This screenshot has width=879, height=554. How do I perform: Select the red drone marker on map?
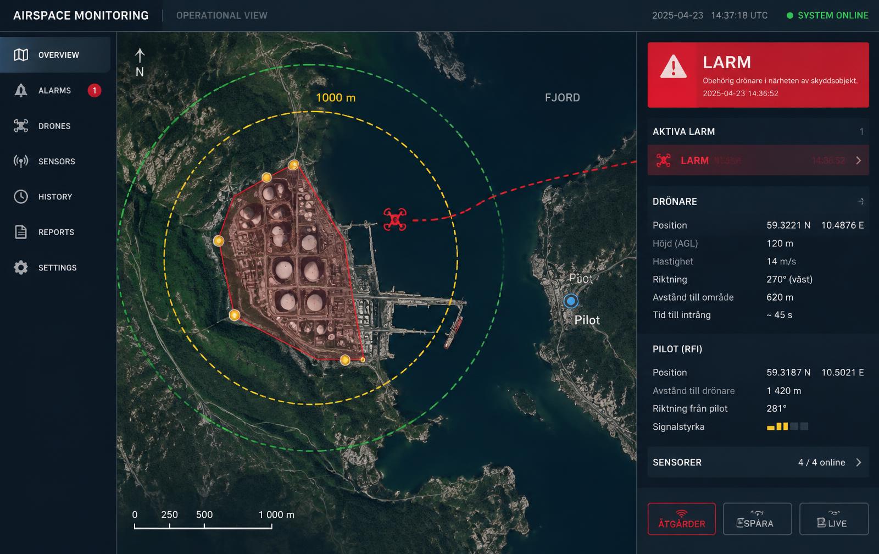[x=394, y=219]
